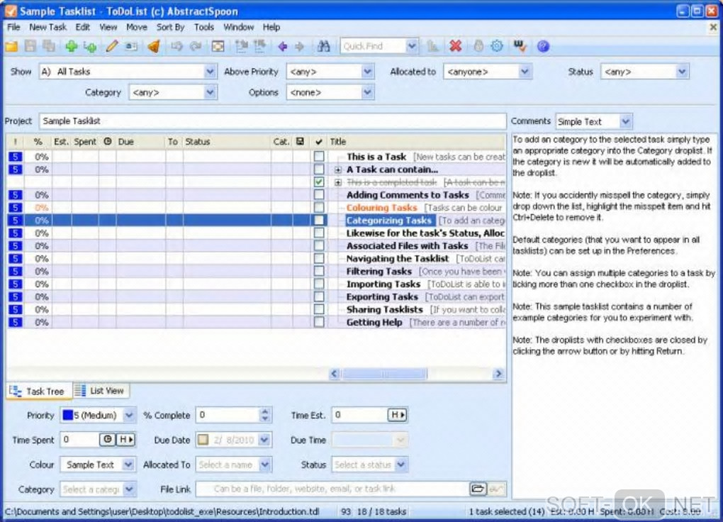The image size is (723, 522).
Task: Click Time Est. units H button
Action: click(x=398, y=415)
